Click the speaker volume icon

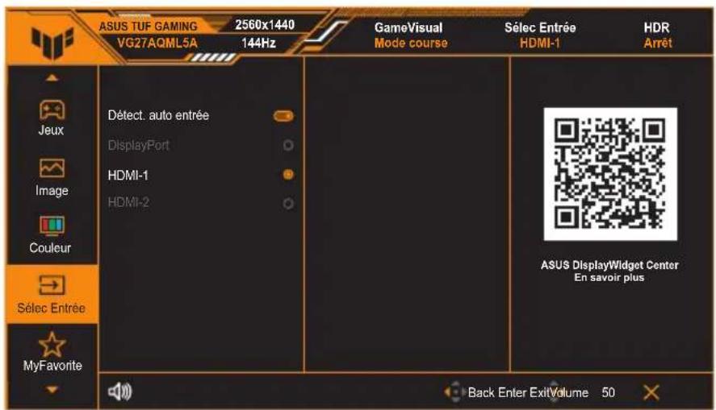coord(119,391)
